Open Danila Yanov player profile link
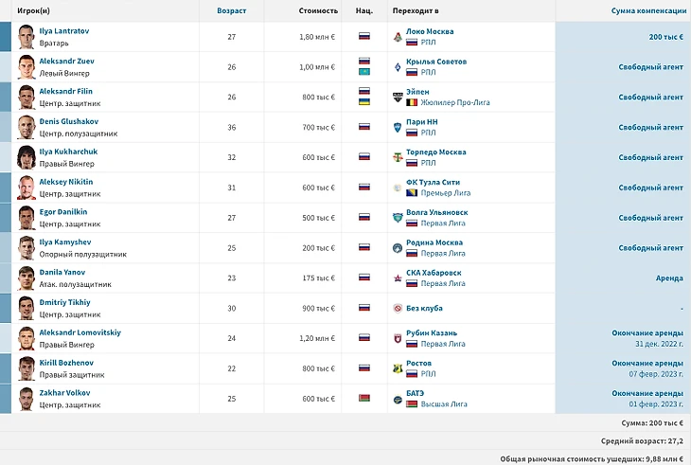Image resolution: width=691 pixels, height=465 pixels. click(62, 272)
